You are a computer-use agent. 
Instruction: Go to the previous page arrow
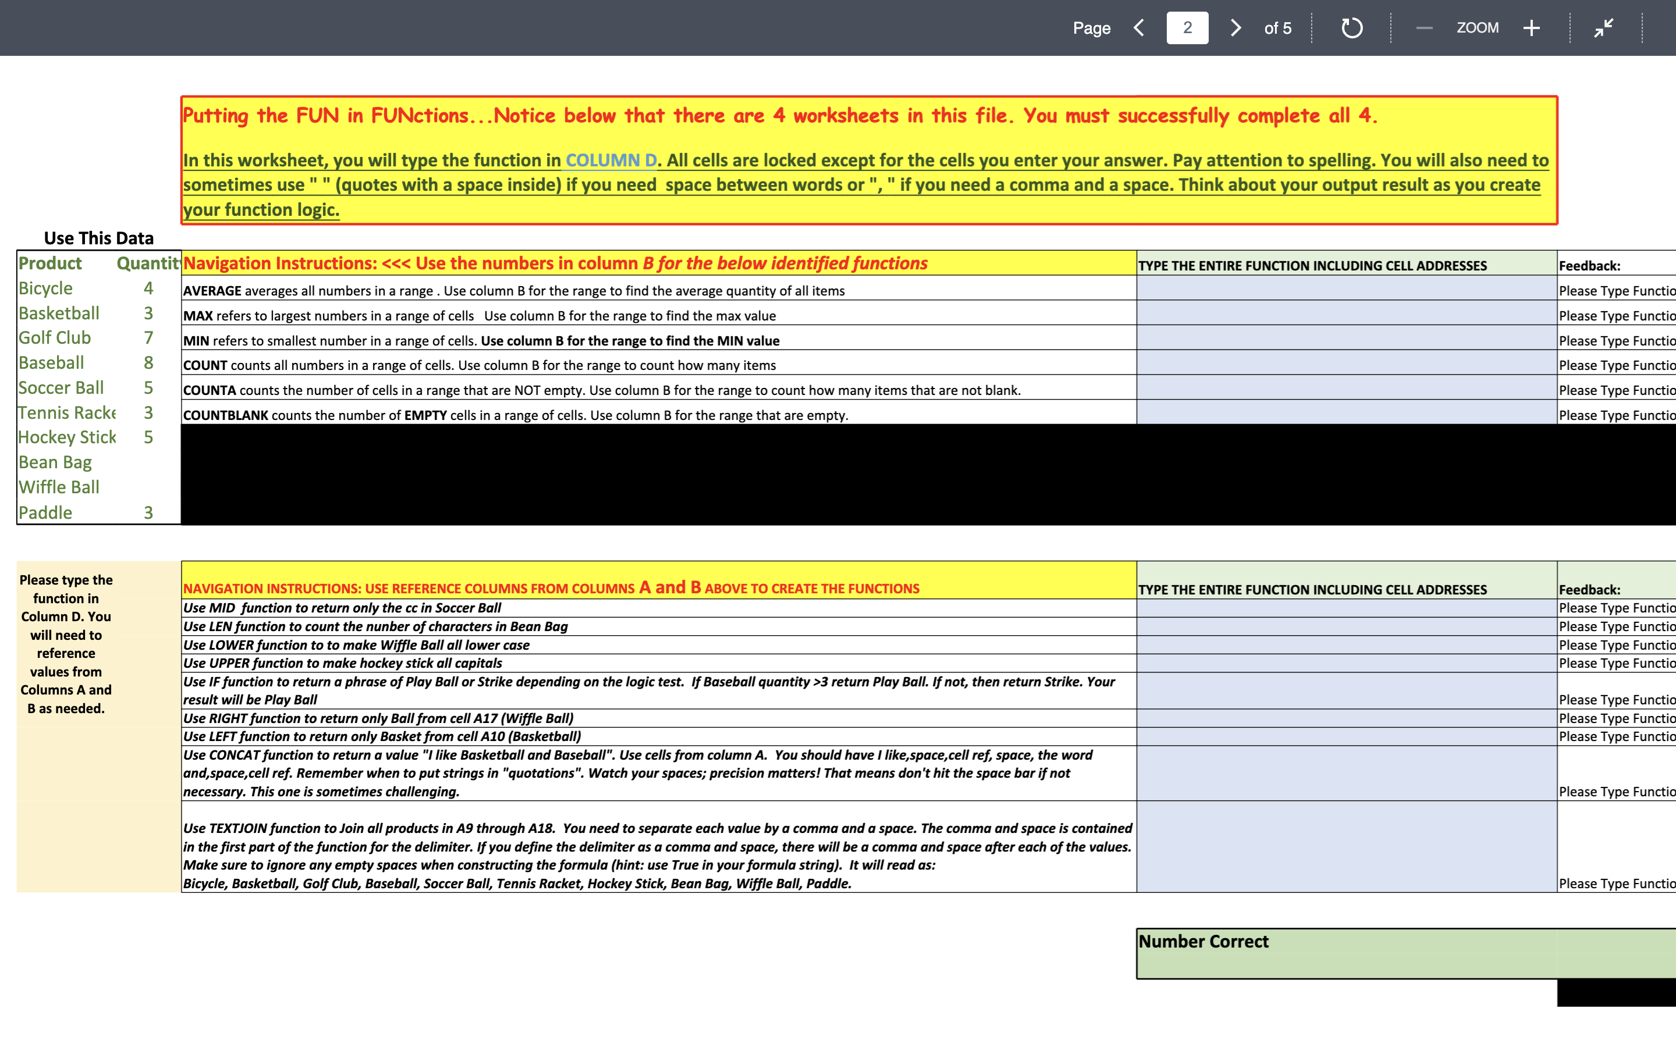coord(1139,28)
